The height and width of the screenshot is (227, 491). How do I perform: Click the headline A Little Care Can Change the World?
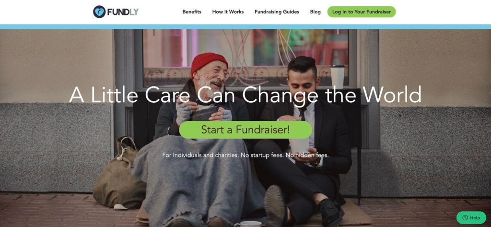pos(245,95)
